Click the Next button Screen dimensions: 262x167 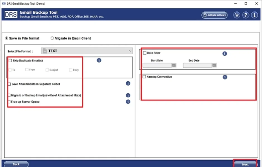click(245, 164)
